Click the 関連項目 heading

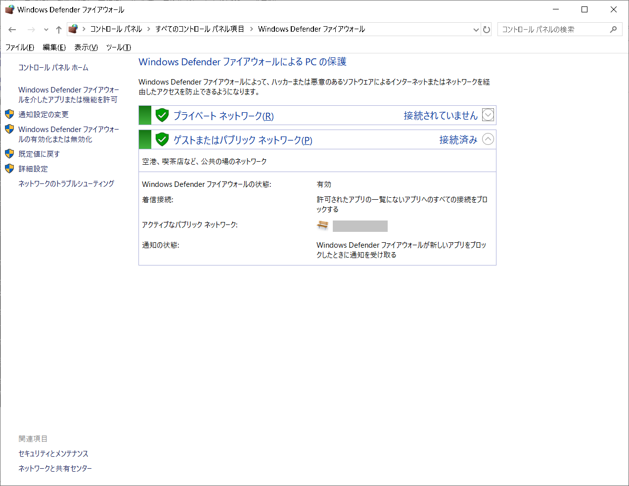pyautogui.click(x=33, y=439)
